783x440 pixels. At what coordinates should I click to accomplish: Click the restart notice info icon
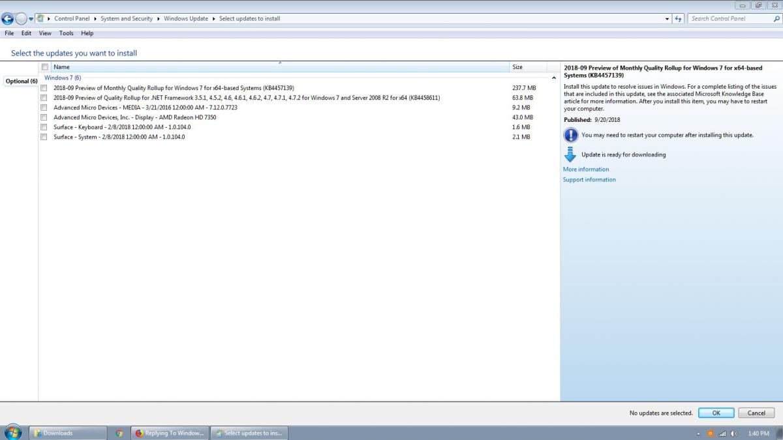point(570,135)
